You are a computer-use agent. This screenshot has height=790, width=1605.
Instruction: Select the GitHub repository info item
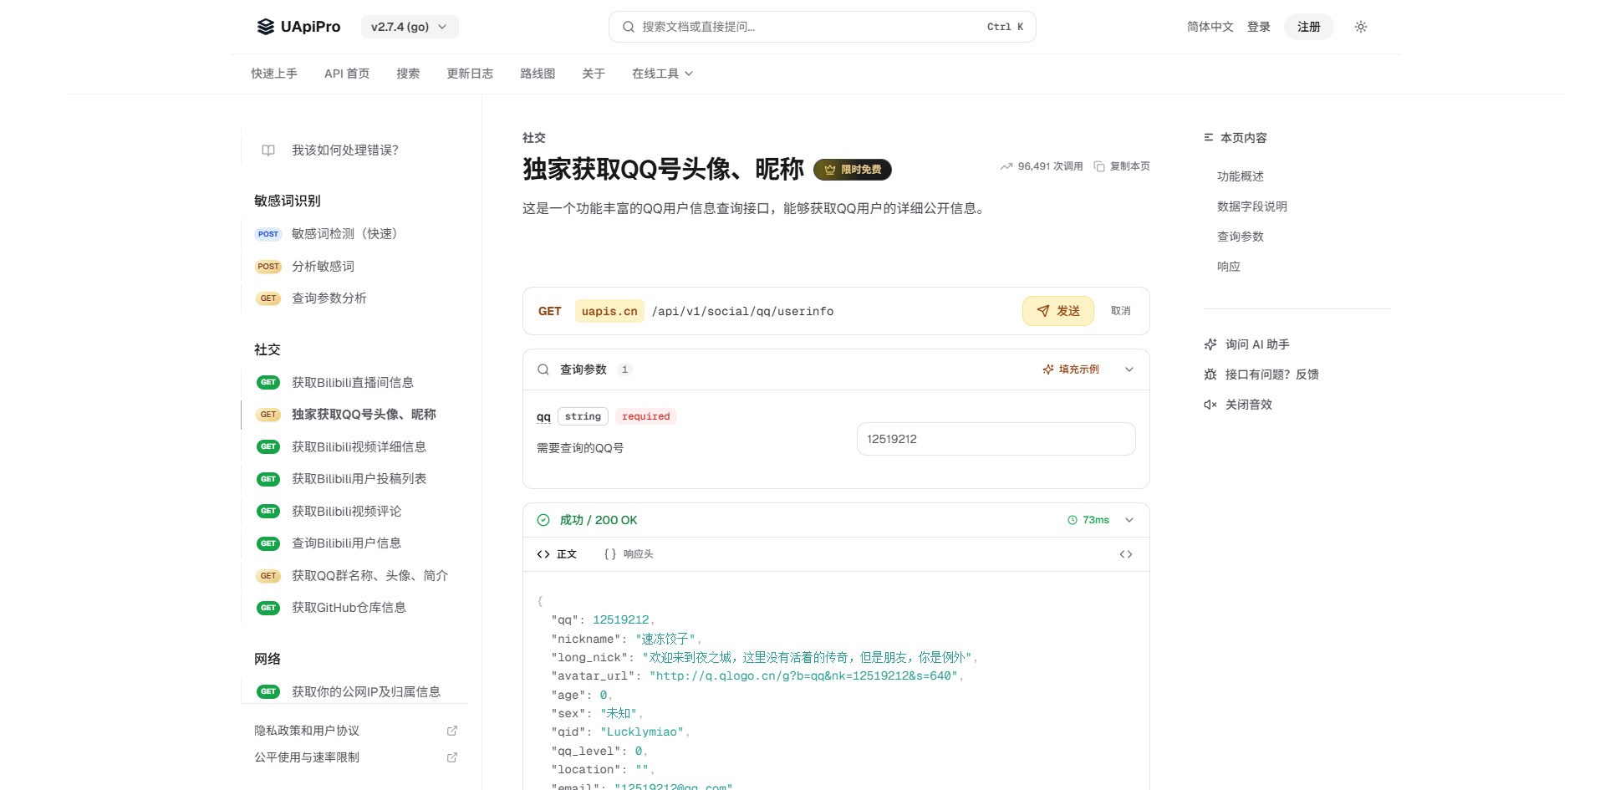[x=349, y=608]
